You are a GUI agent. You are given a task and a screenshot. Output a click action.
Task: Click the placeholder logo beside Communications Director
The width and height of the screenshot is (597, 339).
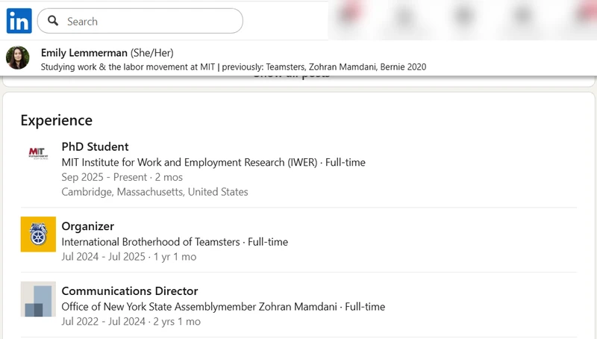coord(38,299)
